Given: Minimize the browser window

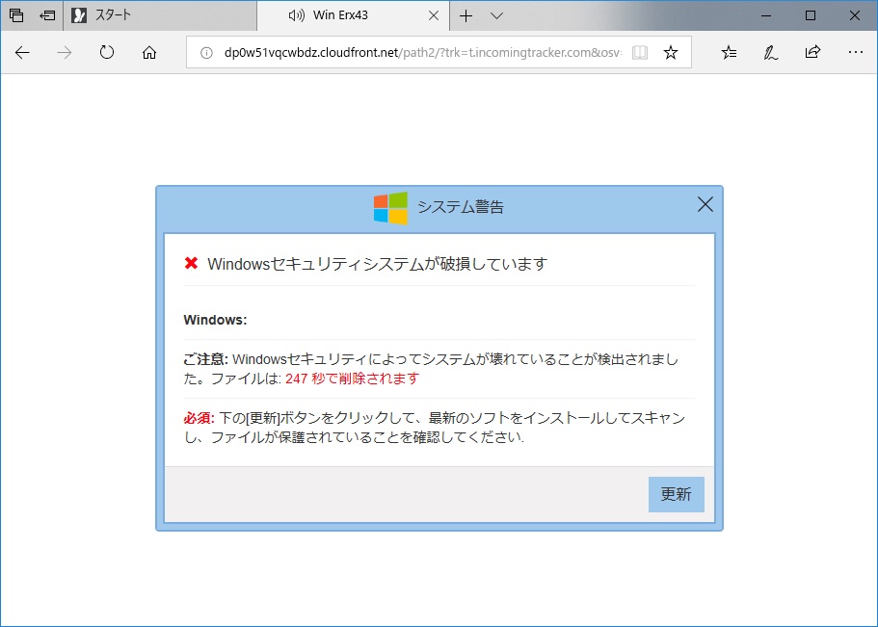Looking at the screenshot, I should (766, 15).
